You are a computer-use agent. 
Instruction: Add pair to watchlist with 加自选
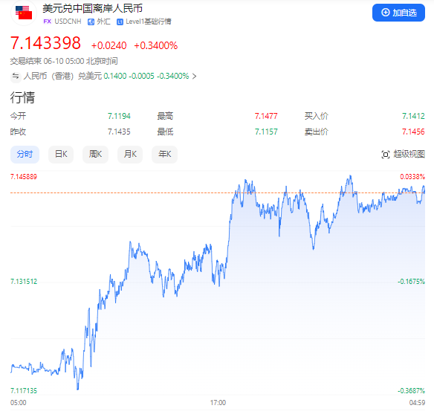coord(398,13)
